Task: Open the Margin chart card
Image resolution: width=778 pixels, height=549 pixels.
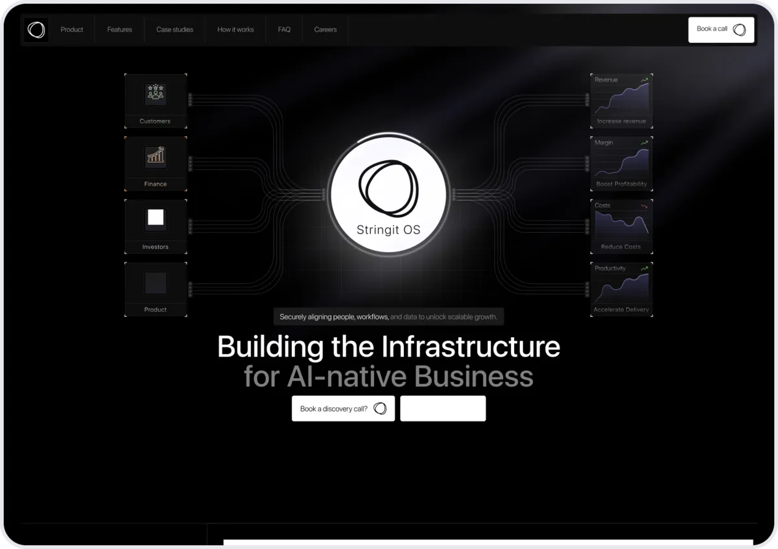Action: (x=621, y=164)
